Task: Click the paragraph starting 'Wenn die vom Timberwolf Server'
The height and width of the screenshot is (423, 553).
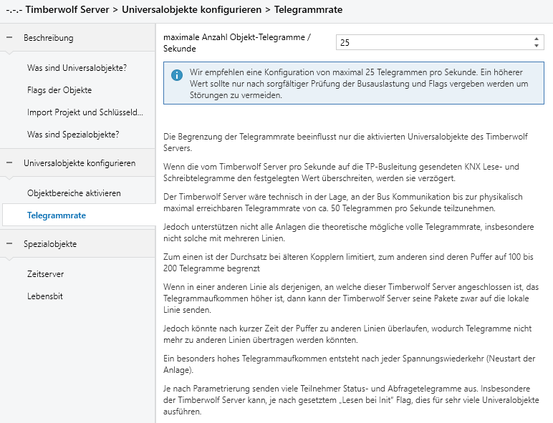Action: pyautogui.click(x=341, y=172)
